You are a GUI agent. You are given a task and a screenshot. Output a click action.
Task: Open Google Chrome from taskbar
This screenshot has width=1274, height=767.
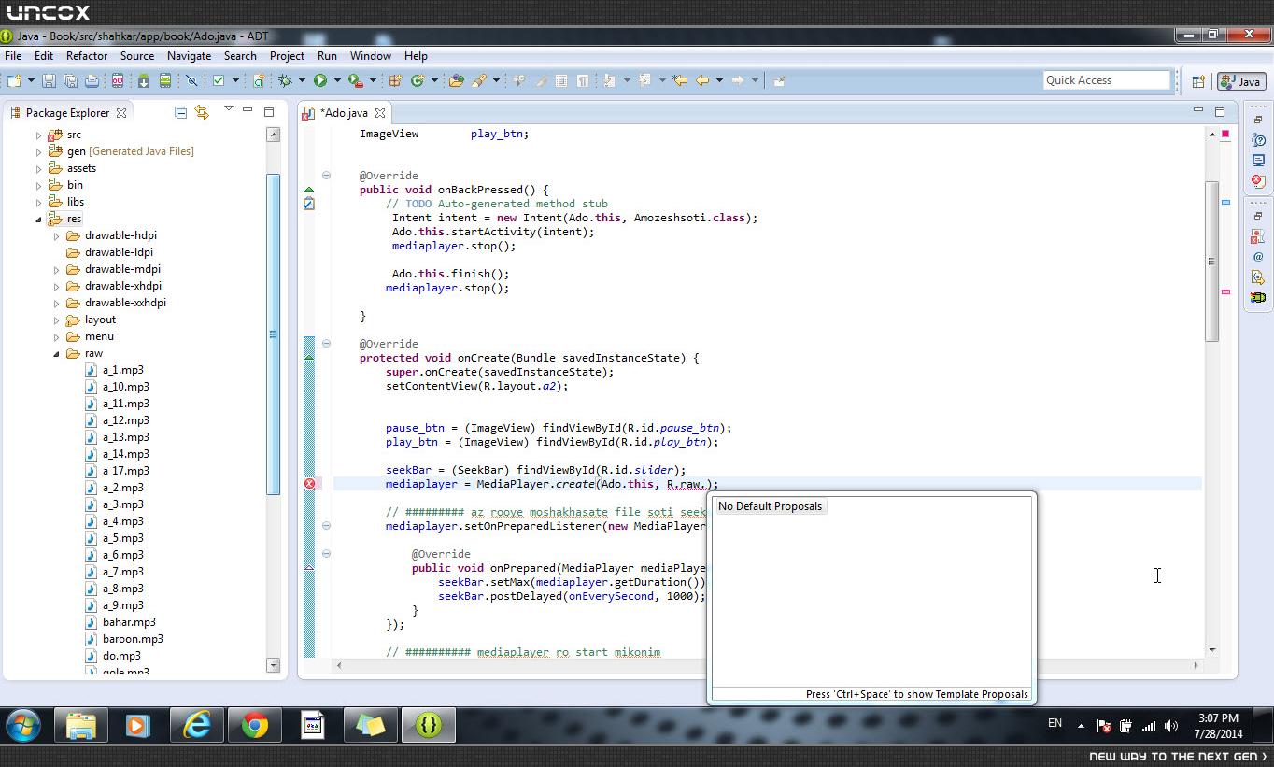[x=255, y=725]
